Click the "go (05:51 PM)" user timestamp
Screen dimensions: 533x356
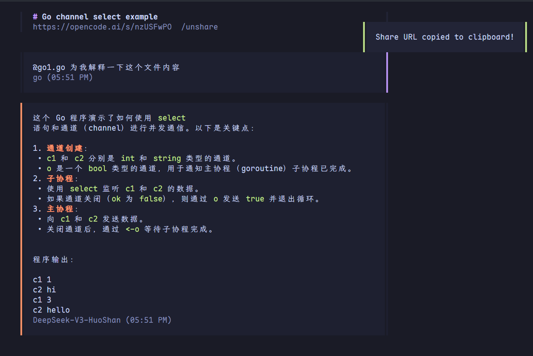coord(63,78)
